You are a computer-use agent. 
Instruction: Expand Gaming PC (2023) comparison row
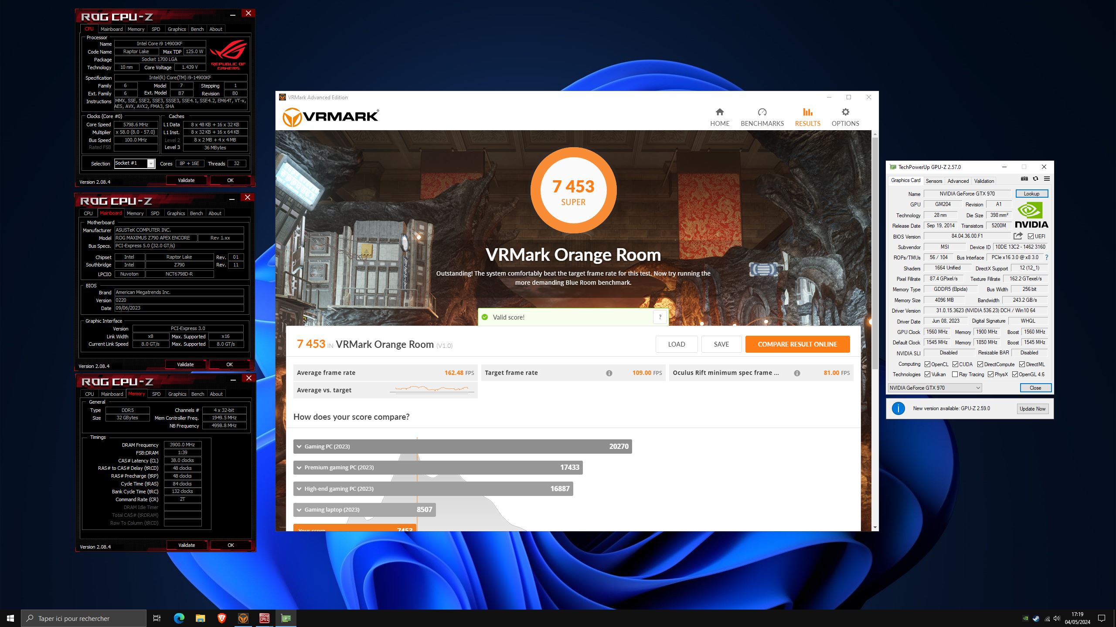click(463, 446)
